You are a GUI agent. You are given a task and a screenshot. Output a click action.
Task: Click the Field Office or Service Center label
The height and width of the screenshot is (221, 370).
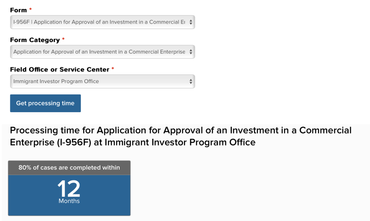point(60,69)
